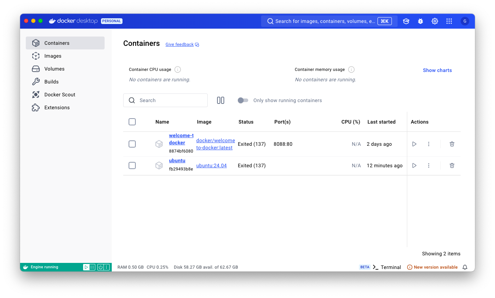495x298 pixels.
Task: Delete the ubuntu container
Action: 452,165
